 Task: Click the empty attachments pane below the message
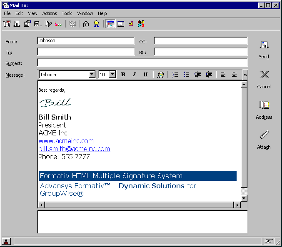point(142,222)
